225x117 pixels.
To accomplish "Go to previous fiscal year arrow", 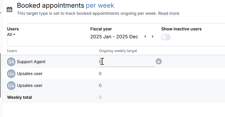I will [145, 37].
